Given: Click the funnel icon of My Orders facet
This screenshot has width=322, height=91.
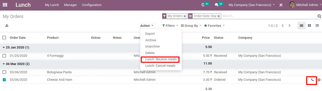Looking at the screenshot, I should (x=164, y=16).
